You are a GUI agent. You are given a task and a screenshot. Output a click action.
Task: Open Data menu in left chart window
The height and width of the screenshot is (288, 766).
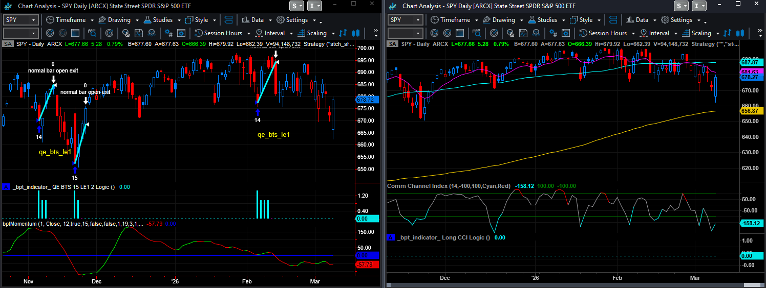tap(256, 20)
